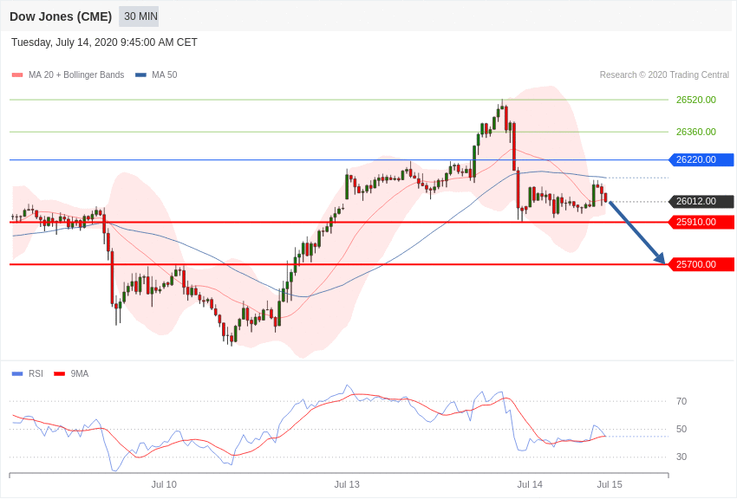Viewport: 737px width, 499px height.
Task: Click the blue MA 50 legend swatch
Action: tap(140, 75)
